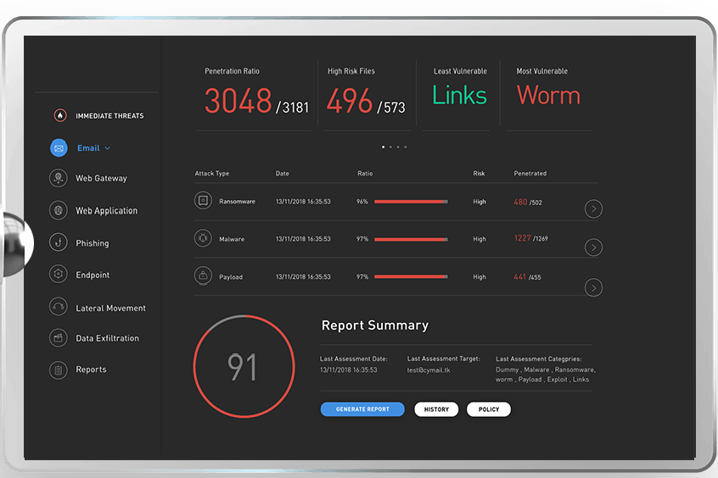718x478 pixels.
Task: Select the first carousel pagination dot
Action: click(x=383, y=147)
